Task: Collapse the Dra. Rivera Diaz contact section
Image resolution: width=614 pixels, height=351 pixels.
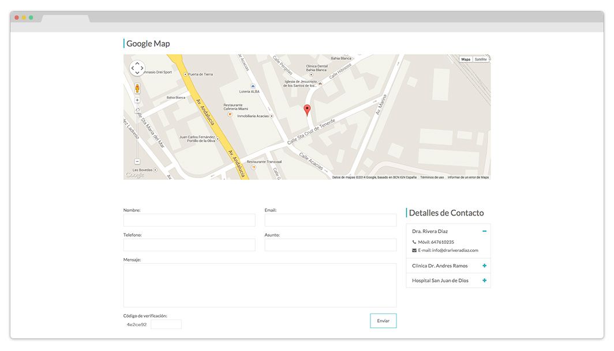Action: (484, 231)
